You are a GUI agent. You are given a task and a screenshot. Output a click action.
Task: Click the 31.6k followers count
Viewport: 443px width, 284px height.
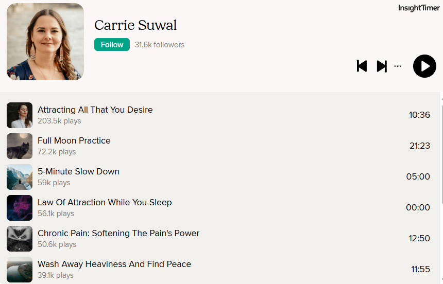pos(160,45)
